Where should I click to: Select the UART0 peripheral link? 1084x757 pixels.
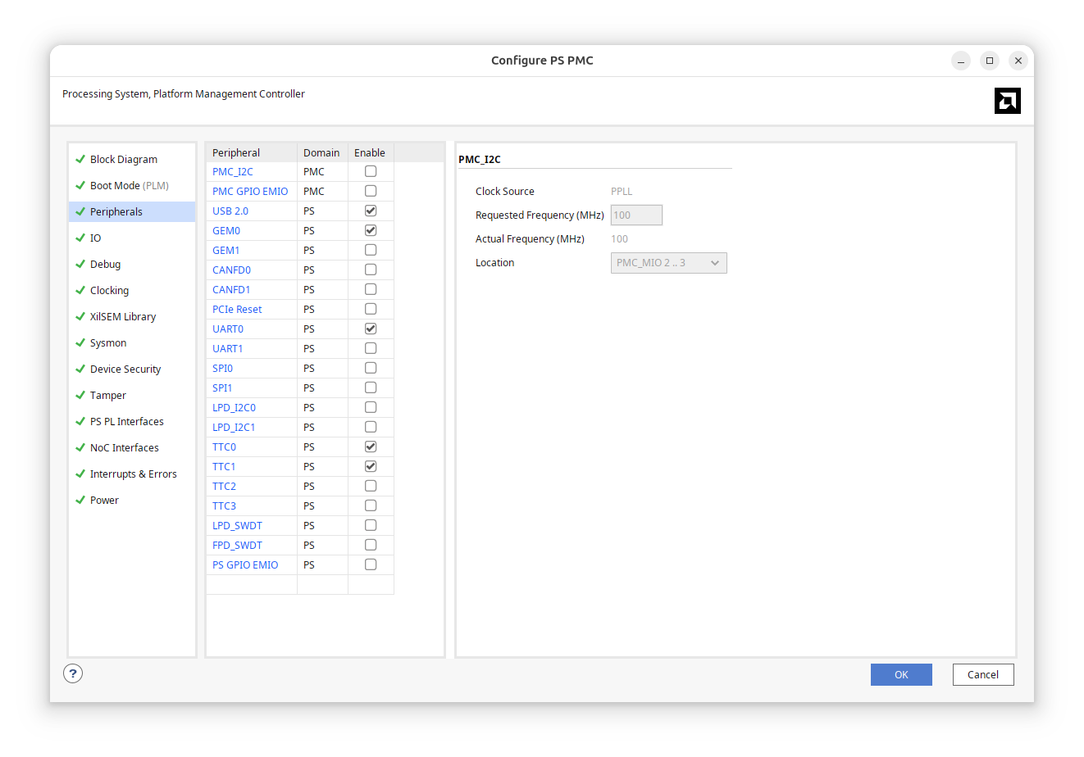click(x=228, y=329)
